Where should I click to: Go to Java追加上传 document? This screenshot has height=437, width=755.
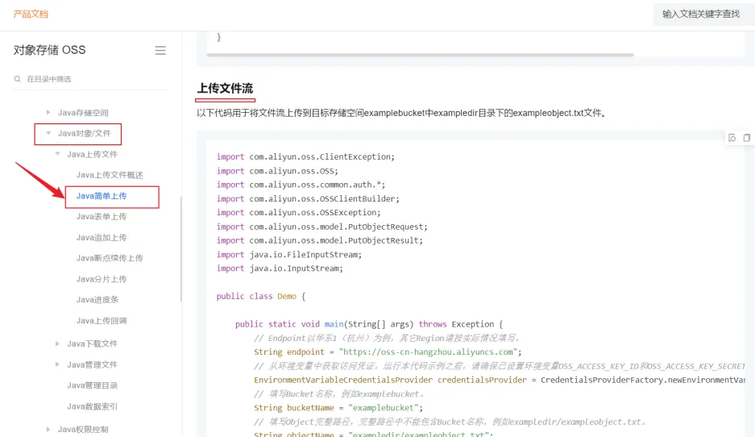click(102, 238)
